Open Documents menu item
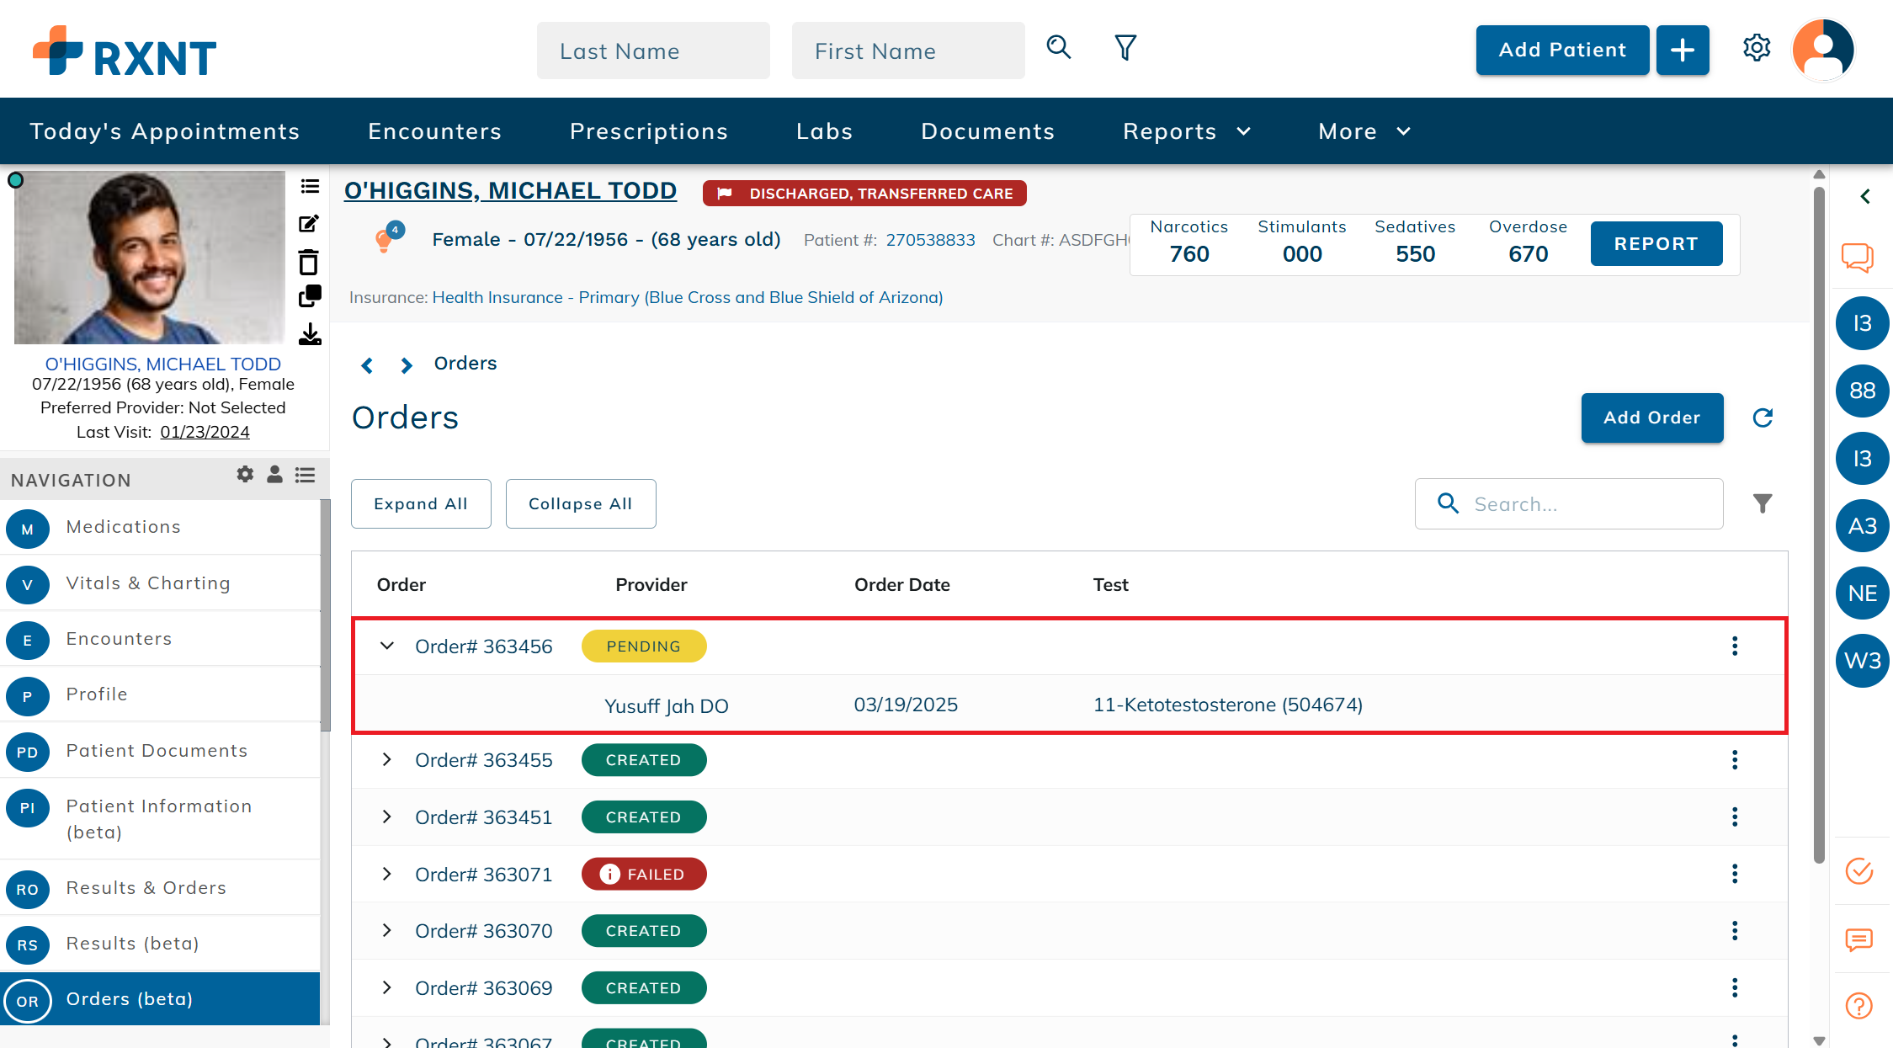 (x=988, y=131)
